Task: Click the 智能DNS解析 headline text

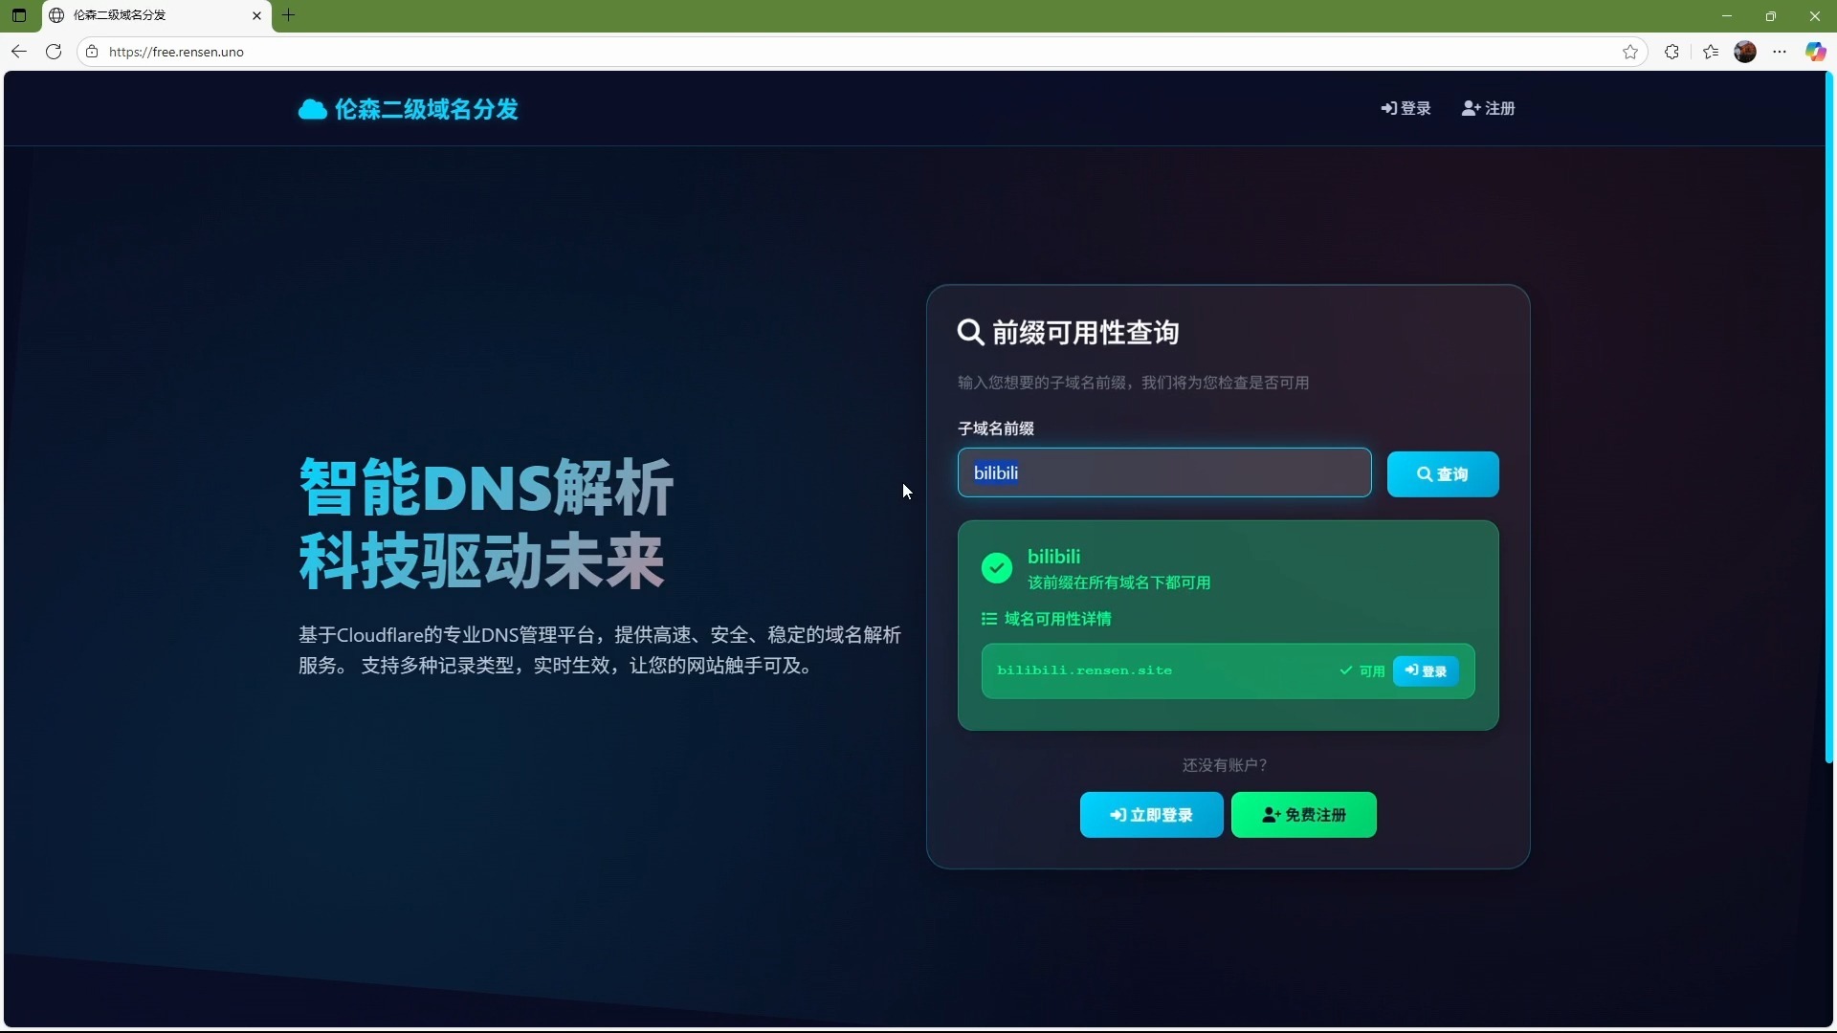Action: (486, 487)
